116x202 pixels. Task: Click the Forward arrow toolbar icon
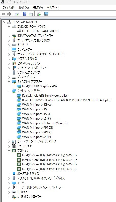(9, 14)
